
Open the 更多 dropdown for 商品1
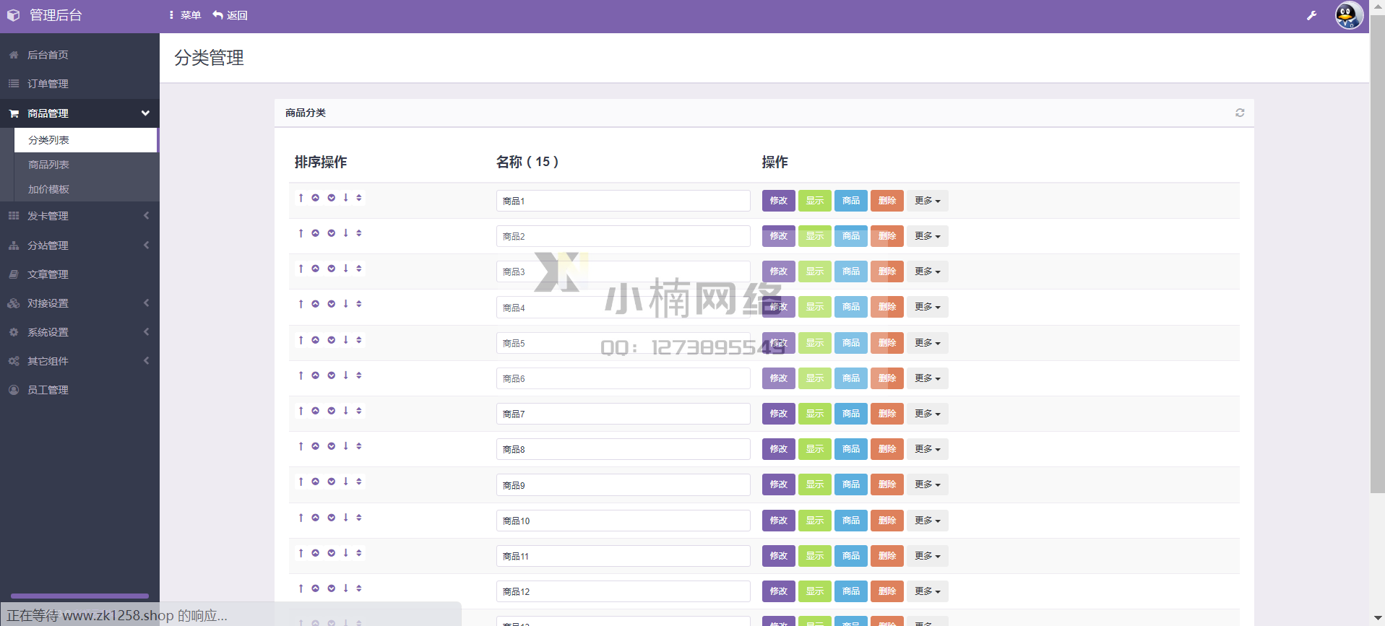point(928,201)
